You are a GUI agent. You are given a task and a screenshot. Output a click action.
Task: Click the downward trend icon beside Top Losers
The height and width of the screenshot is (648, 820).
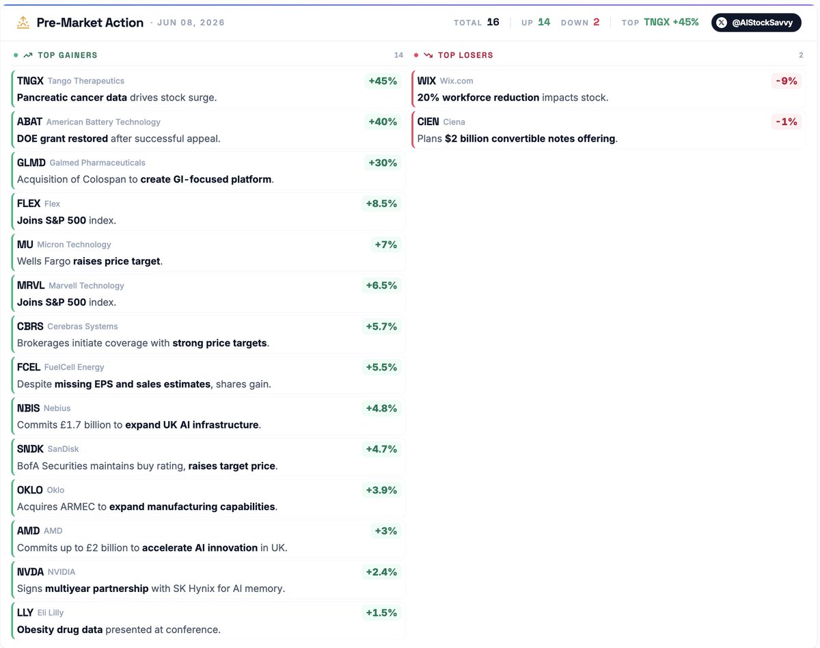(428, 55)
